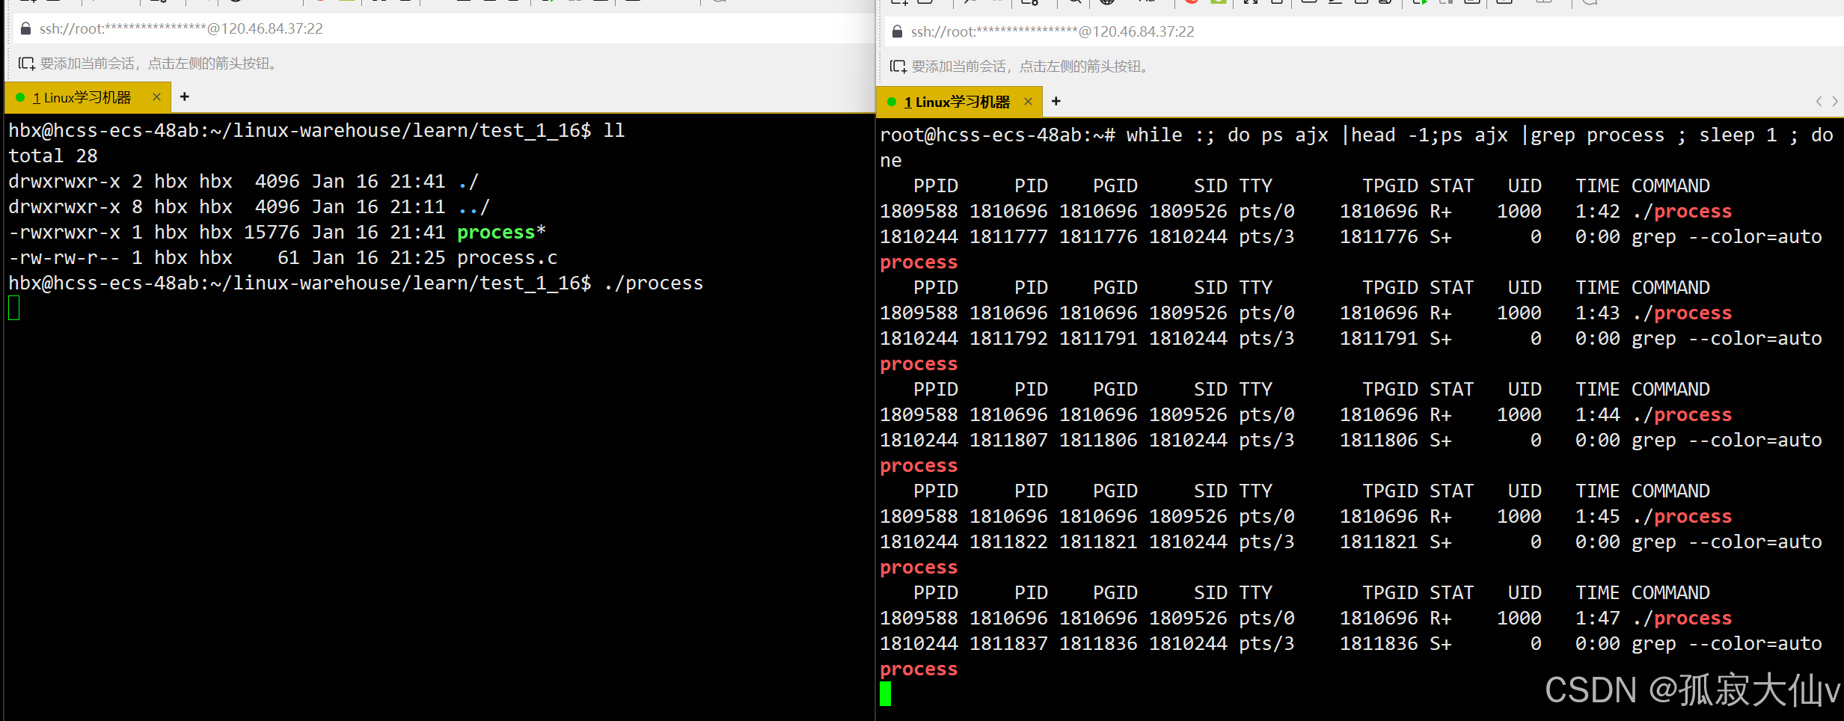Click the first 'PPID' column header
Screen dimensions: 1844x721
936,186
